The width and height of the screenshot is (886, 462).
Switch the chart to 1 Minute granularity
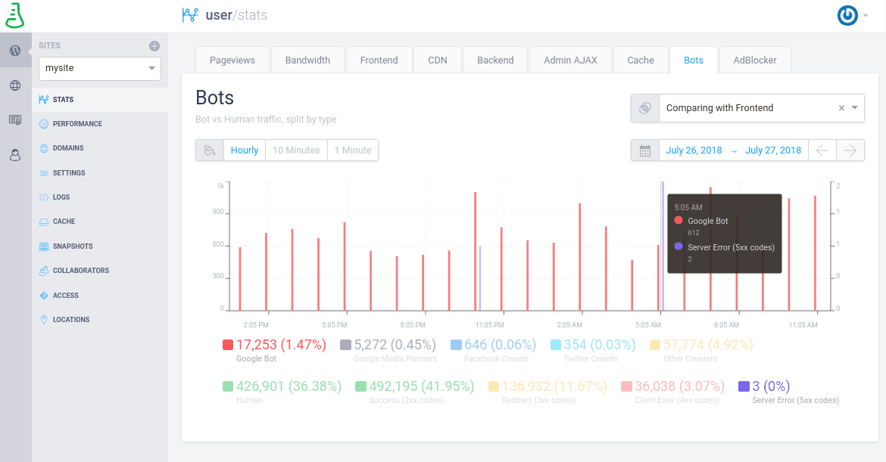coord(352,150)
